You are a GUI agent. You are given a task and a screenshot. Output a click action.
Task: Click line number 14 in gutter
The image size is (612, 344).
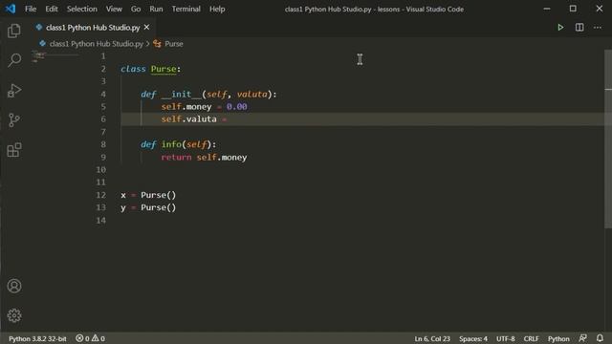[x=101, y=221]
